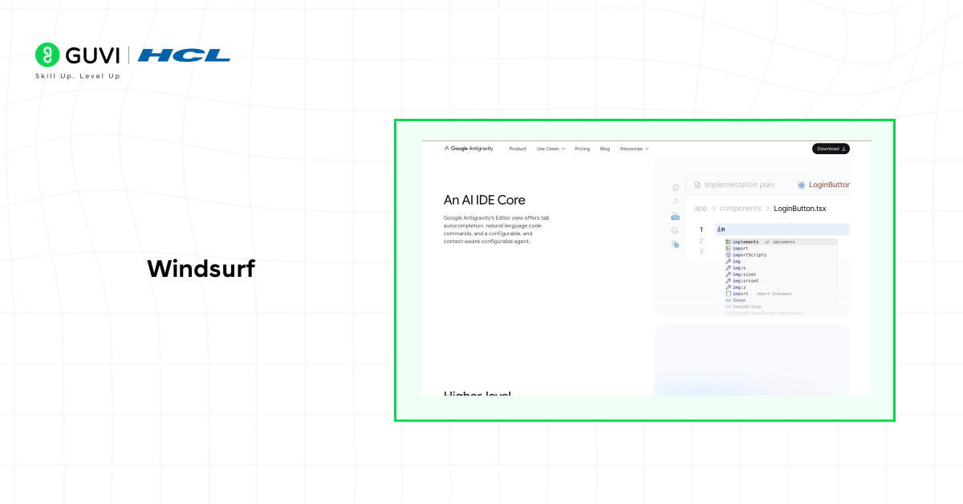Switch to the Implementation plan tab
Screen dimensions: 963x504
(738, 185)
